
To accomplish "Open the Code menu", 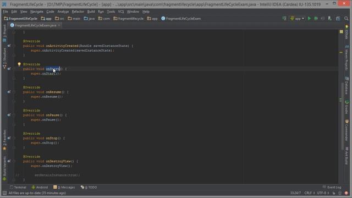I will click(x=50, y=12).
